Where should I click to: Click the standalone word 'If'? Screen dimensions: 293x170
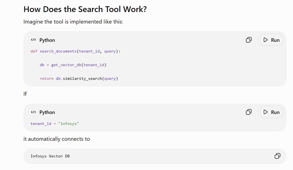click(x=25, y=94)
